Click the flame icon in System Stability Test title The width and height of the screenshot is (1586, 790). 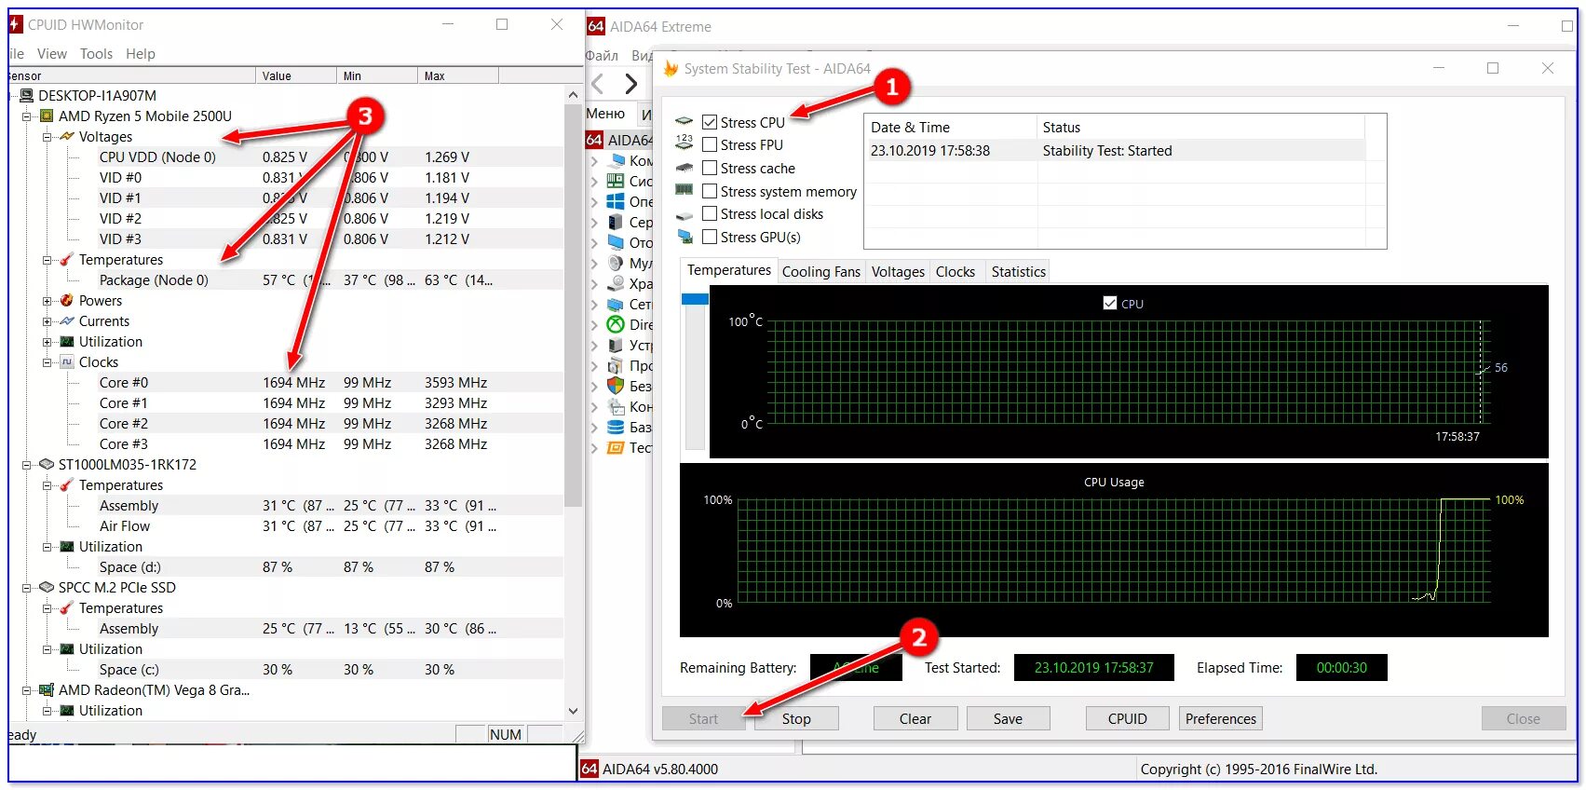(x=671, y=68)
